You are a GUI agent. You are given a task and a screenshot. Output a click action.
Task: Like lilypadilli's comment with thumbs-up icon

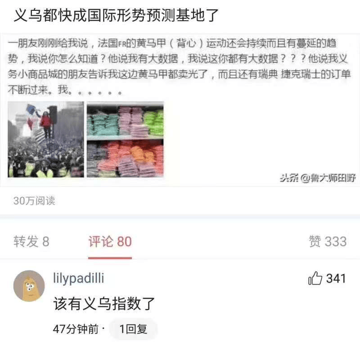315,279
